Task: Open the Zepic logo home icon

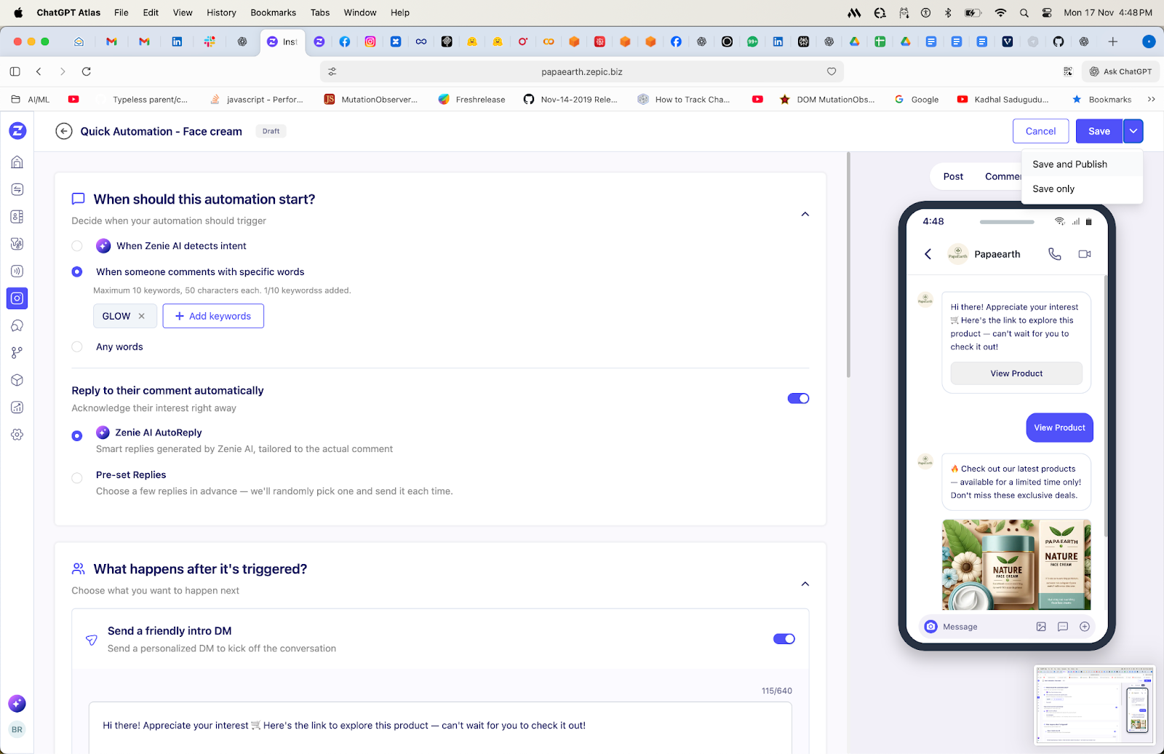Action: (17, 131)
